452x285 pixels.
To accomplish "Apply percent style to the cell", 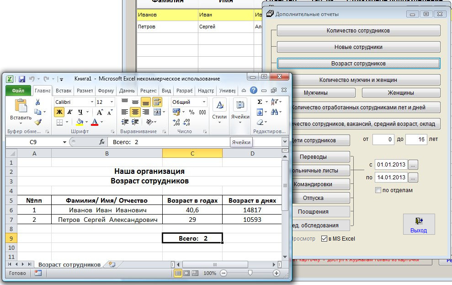I will pyautogui.click(x=191, y=112).
